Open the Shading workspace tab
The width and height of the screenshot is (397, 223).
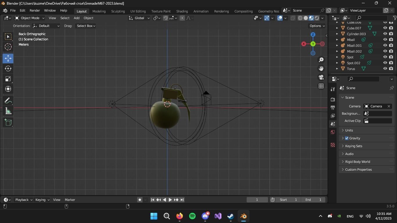(x=182, y=11)
